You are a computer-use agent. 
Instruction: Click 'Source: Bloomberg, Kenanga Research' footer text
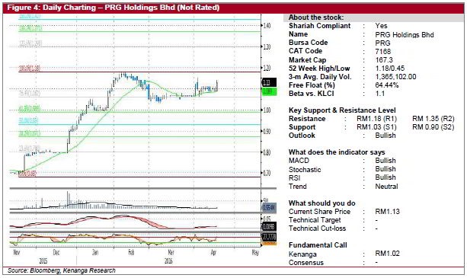(x=62, y=270)
